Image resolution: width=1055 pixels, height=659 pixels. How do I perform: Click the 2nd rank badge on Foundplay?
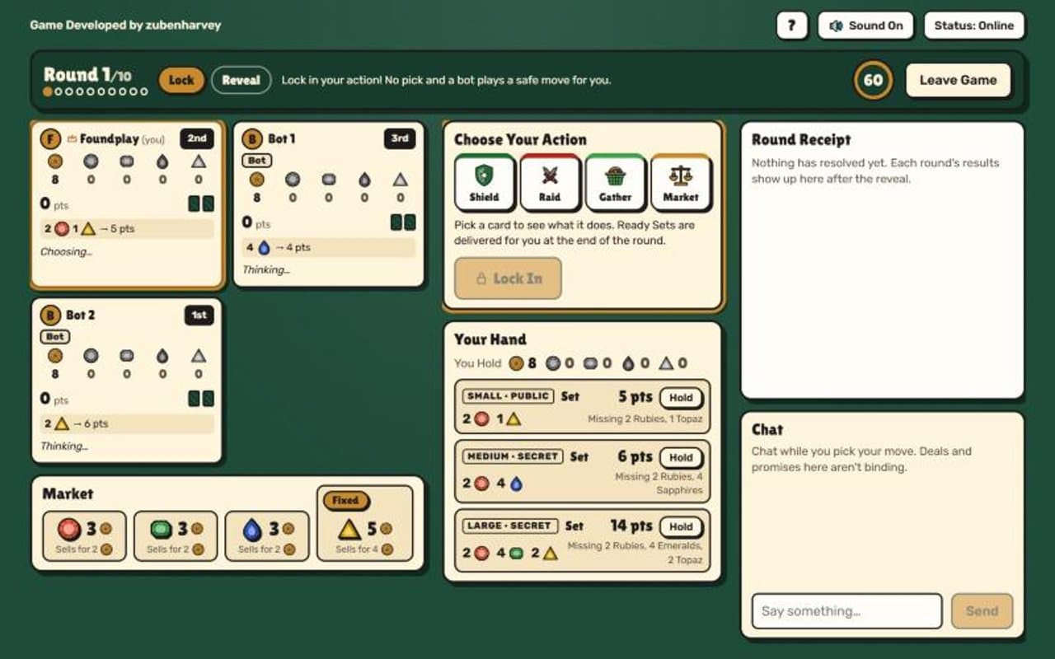tap(197, 138)
